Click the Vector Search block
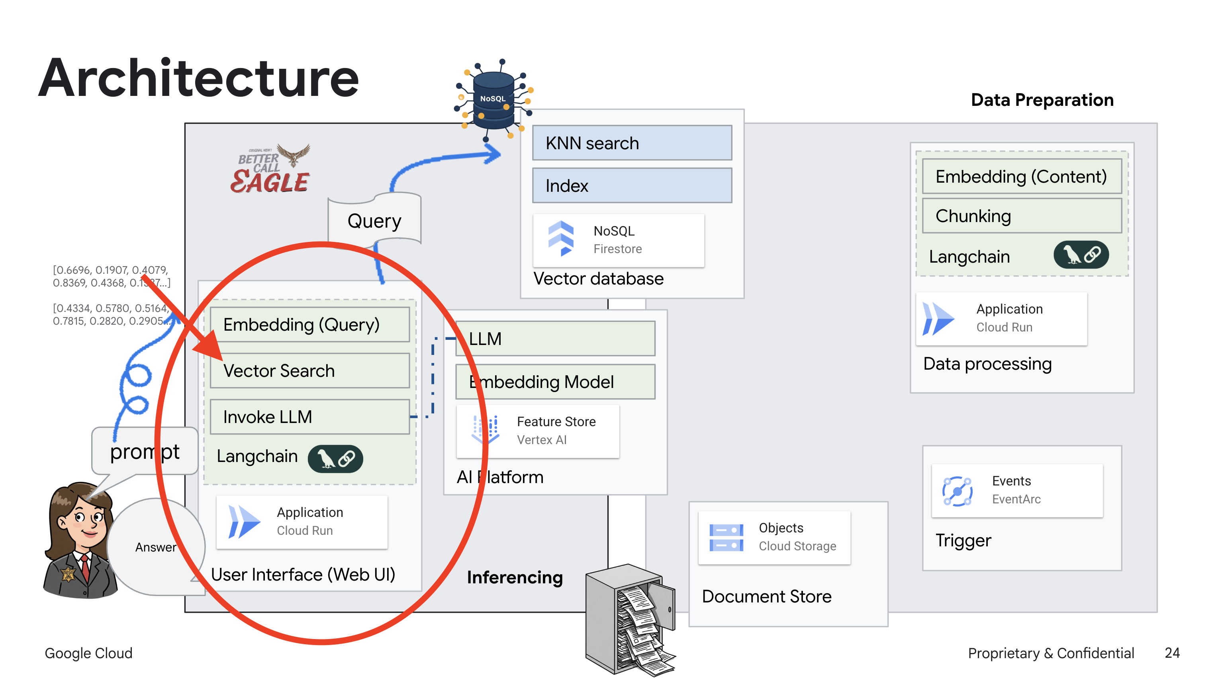The height and width of the screenshot is (686, 1214). click(309, 371)
